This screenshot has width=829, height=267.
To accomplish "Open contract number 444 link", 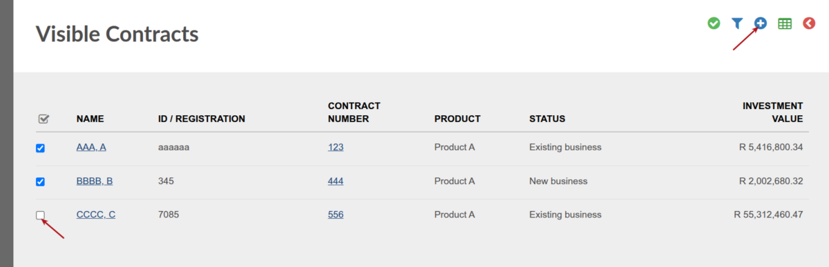I will pyautogui.click(x=336, y=181).
